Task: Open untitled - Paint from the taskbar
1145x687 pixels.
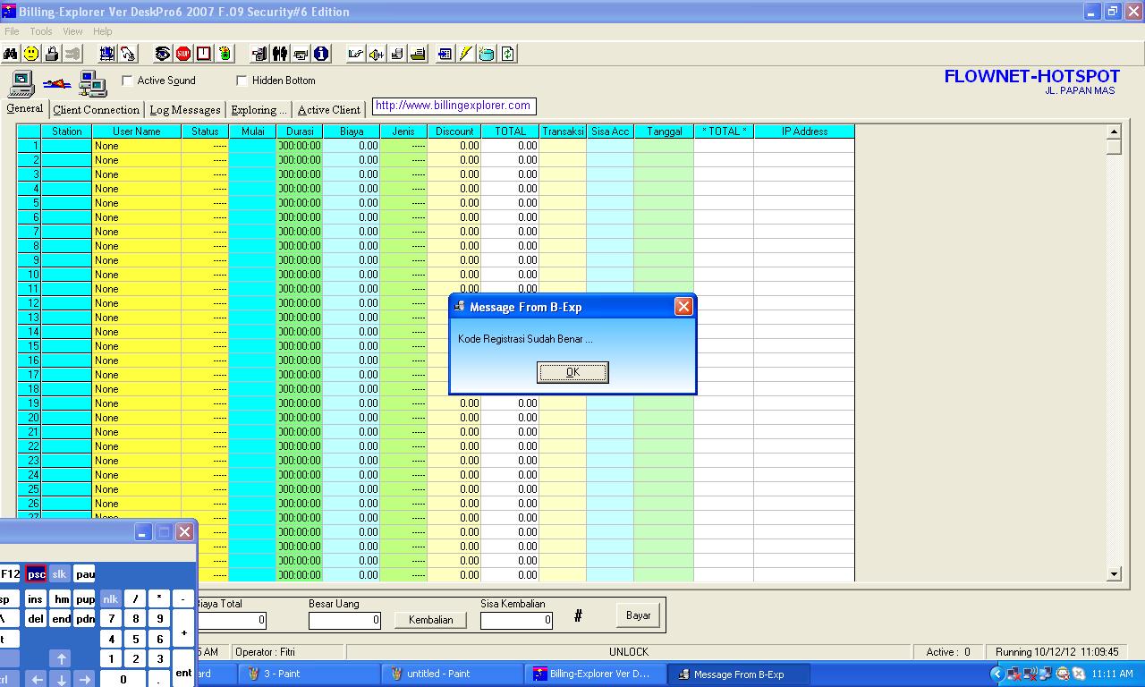Action: (452, 674)
